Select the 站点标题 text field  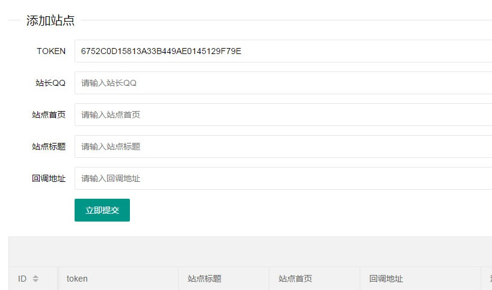283,147
